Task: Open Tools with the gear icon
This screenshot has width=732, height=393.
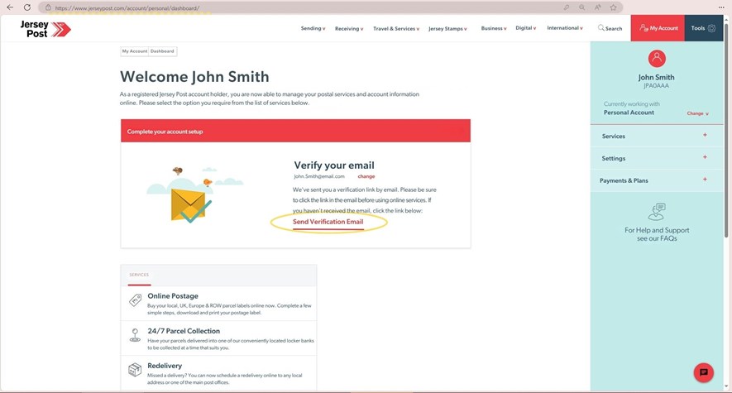Action: pyautogui.click(x=703, y=28)
